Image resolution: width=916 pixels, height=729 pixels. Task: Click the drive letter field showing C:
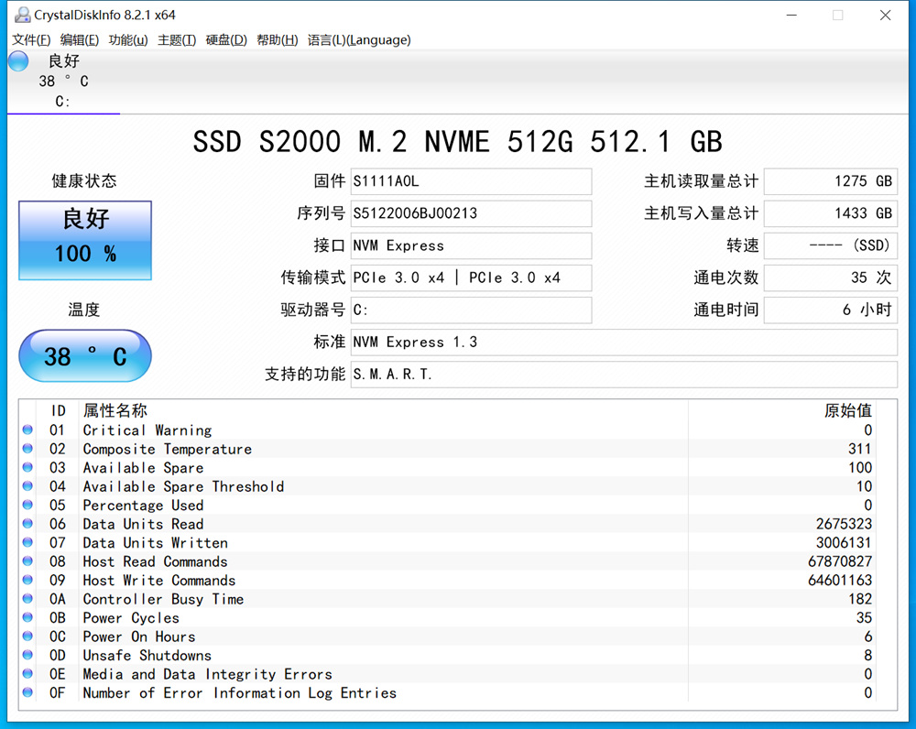click(471, 310)
